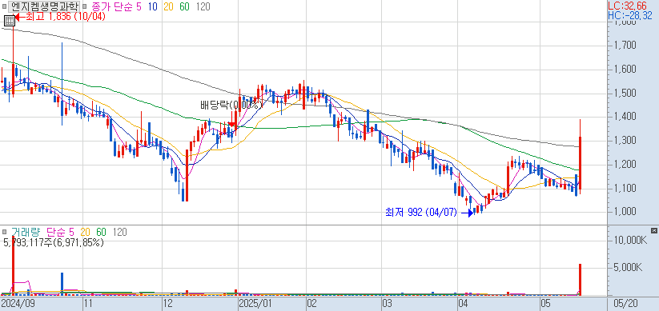Open the data table grid icon
The image size is (659, 311).
pos(10,20)
